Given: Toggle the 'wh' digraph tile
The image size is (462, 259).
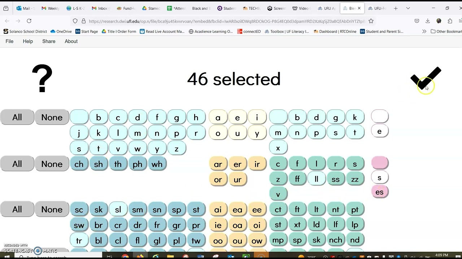Looking at the screenshot, I should tap(157, 164).
